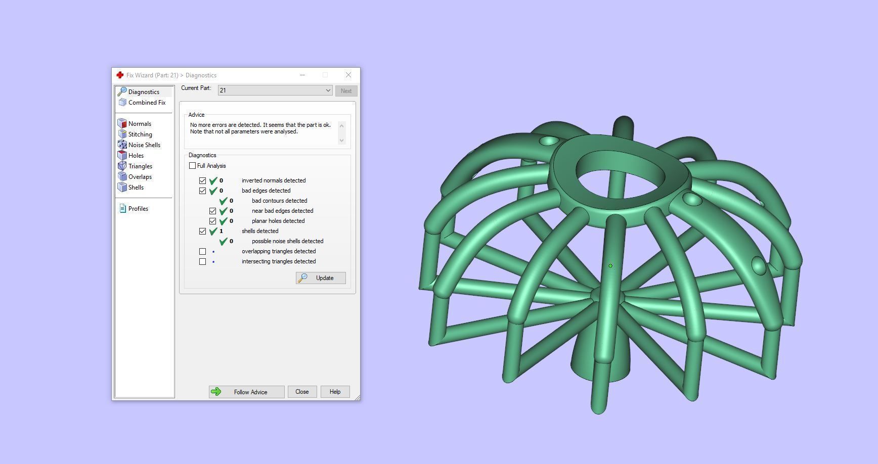The width and height of the screenshot is (878, 464).
Task: Click the red cross Fix Wizard icon
Action: pyautogui.click(x=120, y=75)
